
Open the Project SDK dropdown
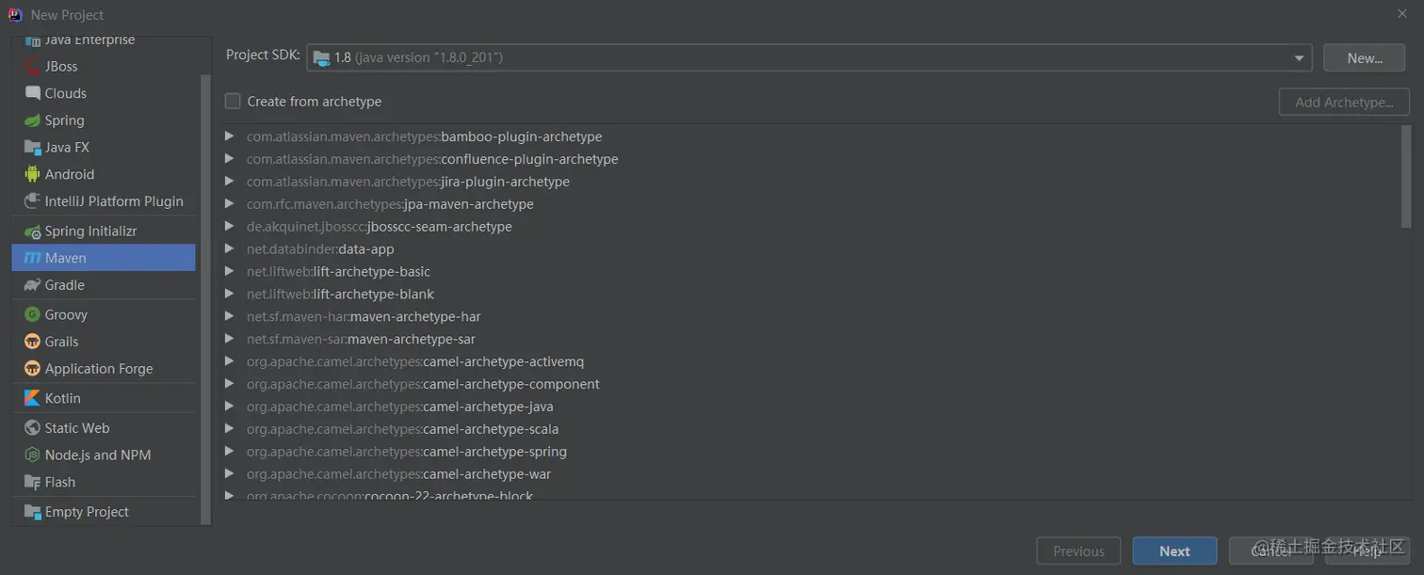pos(809,57)
